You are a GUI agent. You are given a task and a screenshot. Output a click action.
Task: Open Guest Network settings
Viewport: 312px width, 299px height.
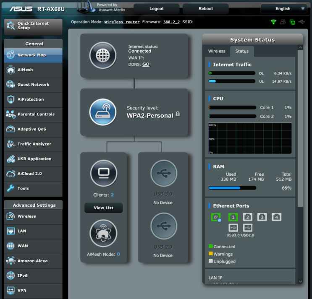pyautogui.click(x=33, y=85)
